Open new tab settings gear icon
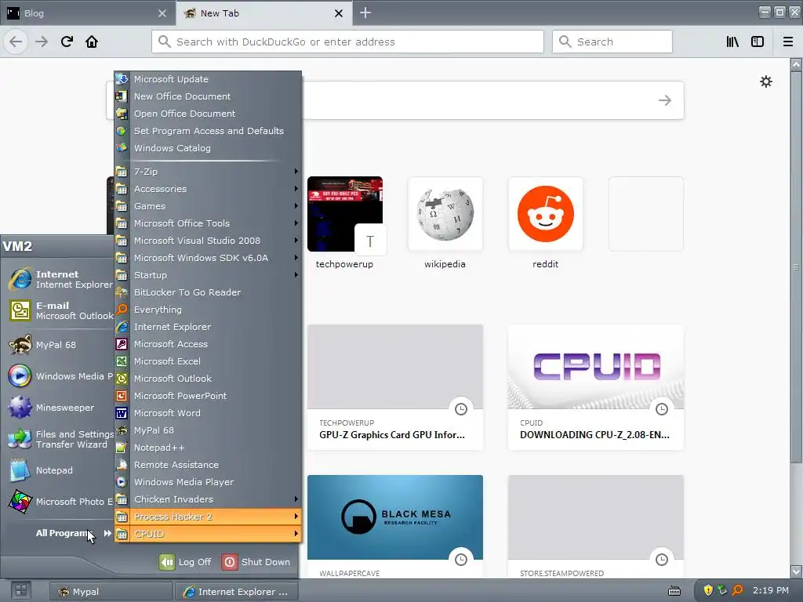Image resolution: width=803 pixels, height=602 pixels. pos(765,82)
